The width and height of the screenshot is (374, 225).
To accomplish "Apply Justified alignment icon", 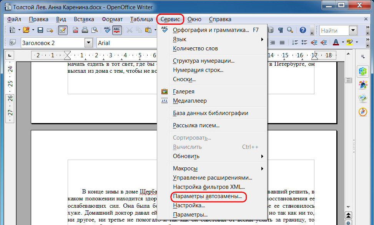I will click(282, 43).
